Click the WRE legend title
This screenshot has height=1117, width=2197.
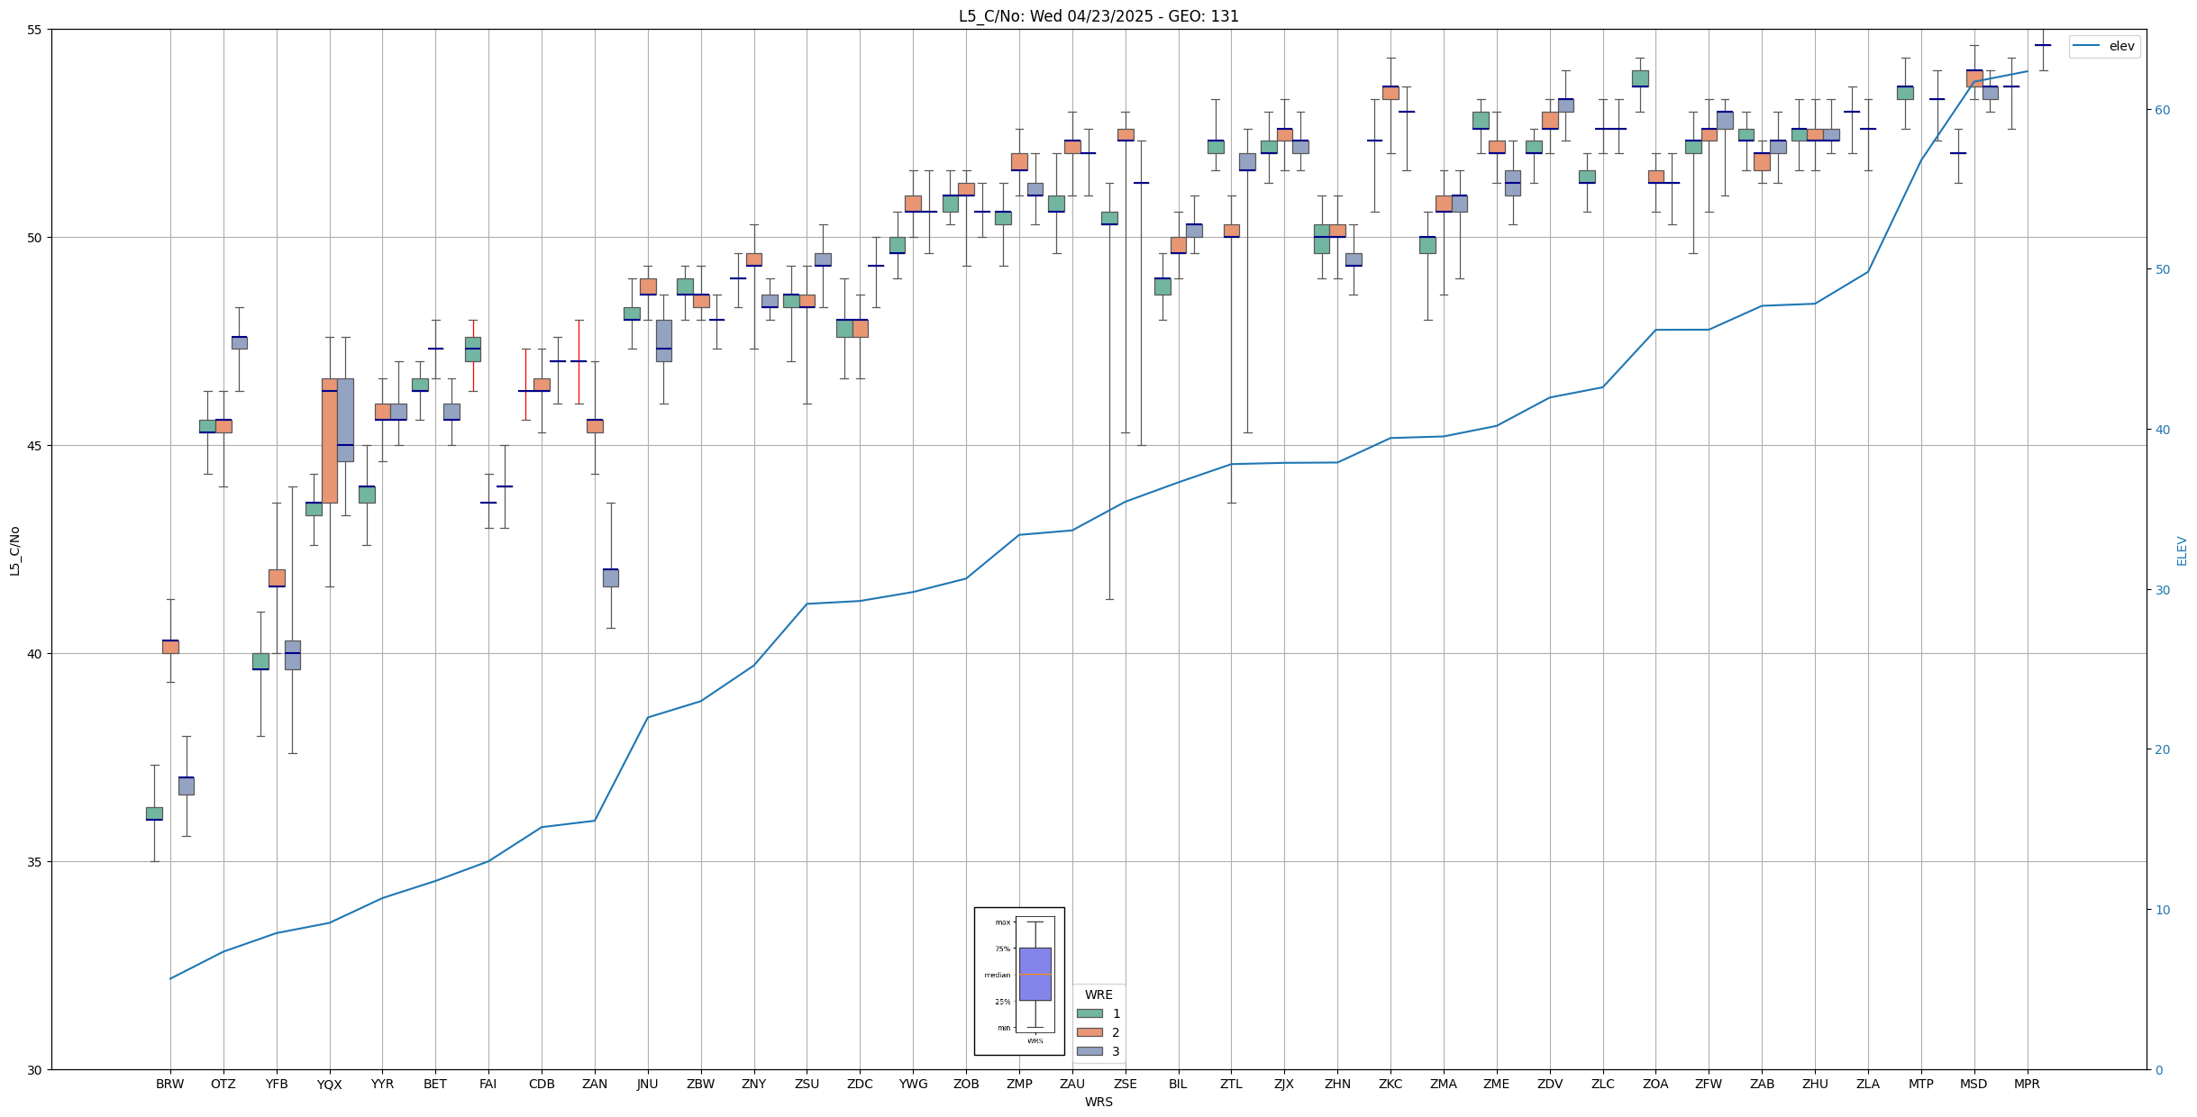point(1098,994)
